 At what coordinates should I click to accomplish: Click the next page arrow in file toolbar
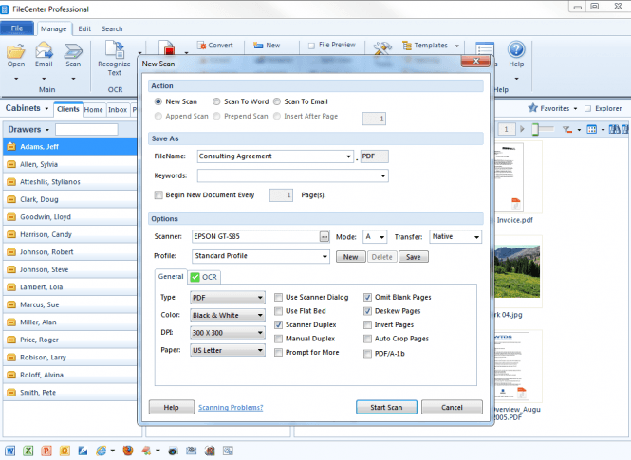[x=522, y=129]
